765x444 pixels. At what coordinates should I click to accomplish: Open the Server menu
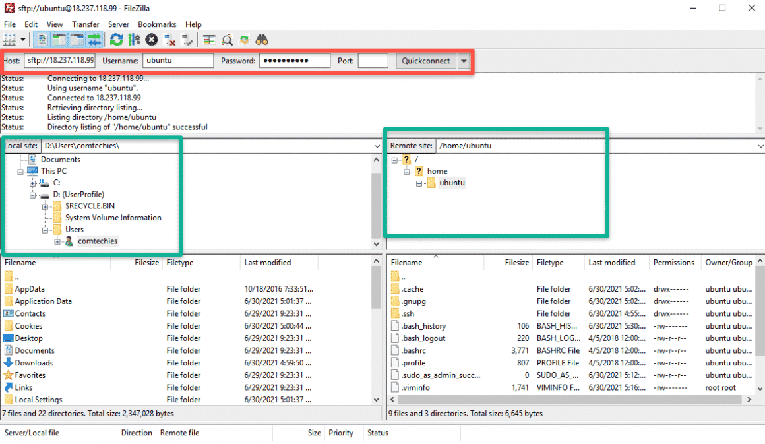tap(119, 24)
